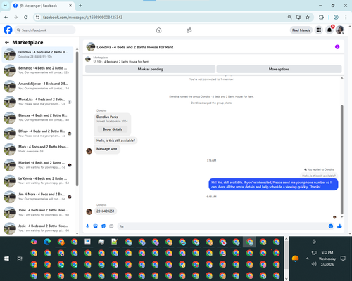Image resolution: width=352 pixels, height=281 pixels.
Task: Open Copilot from the taskbar
Action: 34,242
